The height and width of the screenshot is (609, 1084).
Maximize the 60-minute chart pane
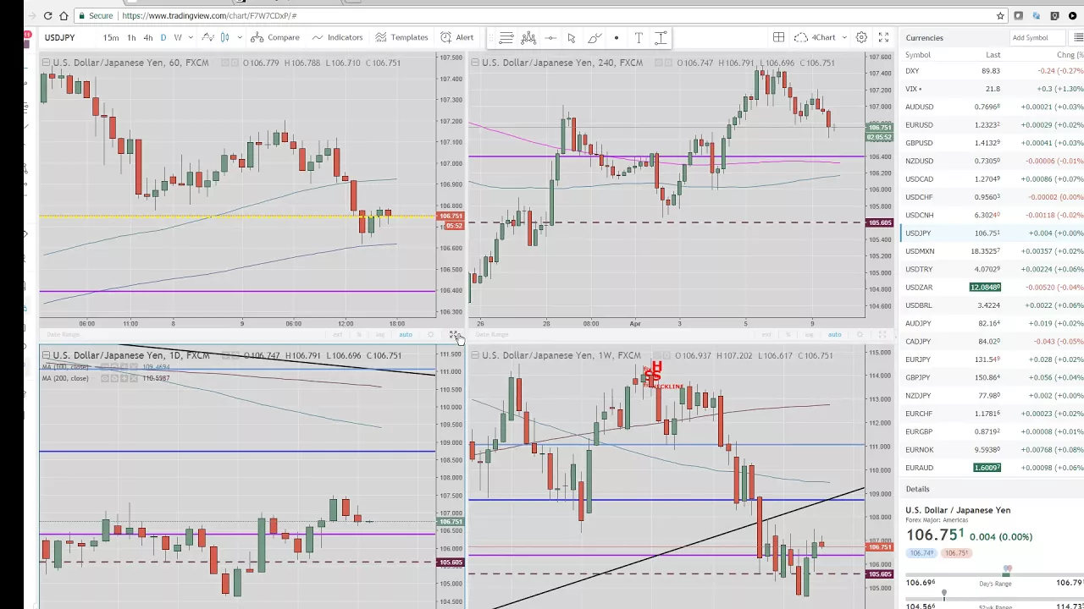(454, 335)
